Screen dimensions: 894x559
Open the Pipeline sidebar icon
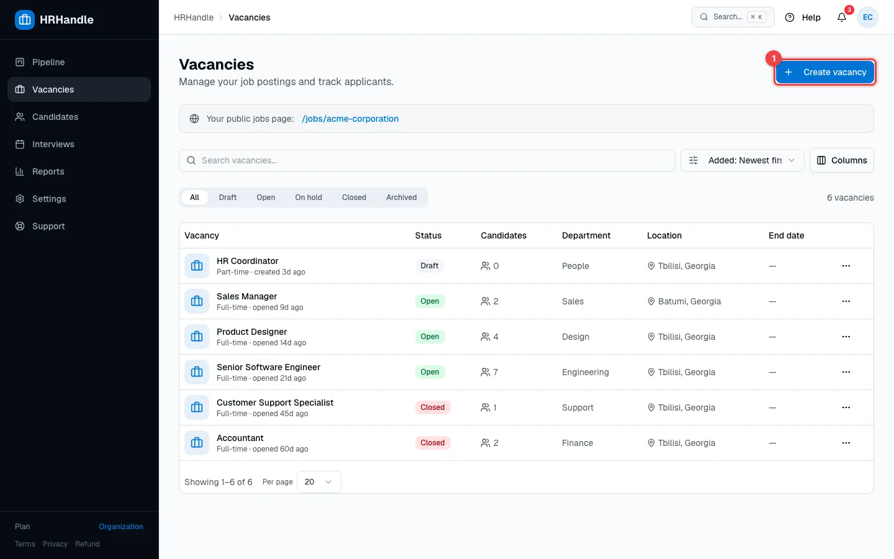coord(20,62)
